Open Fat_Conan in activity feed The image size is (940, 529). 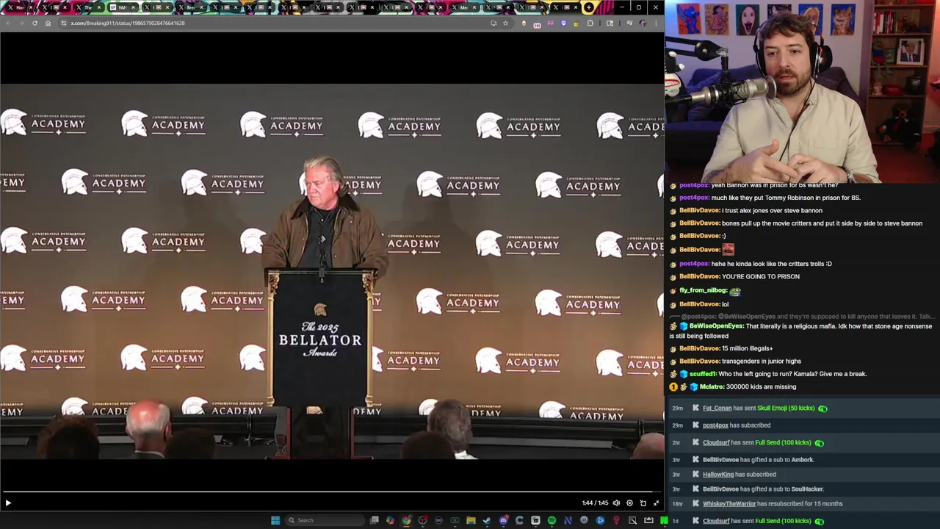coord(717,409)
